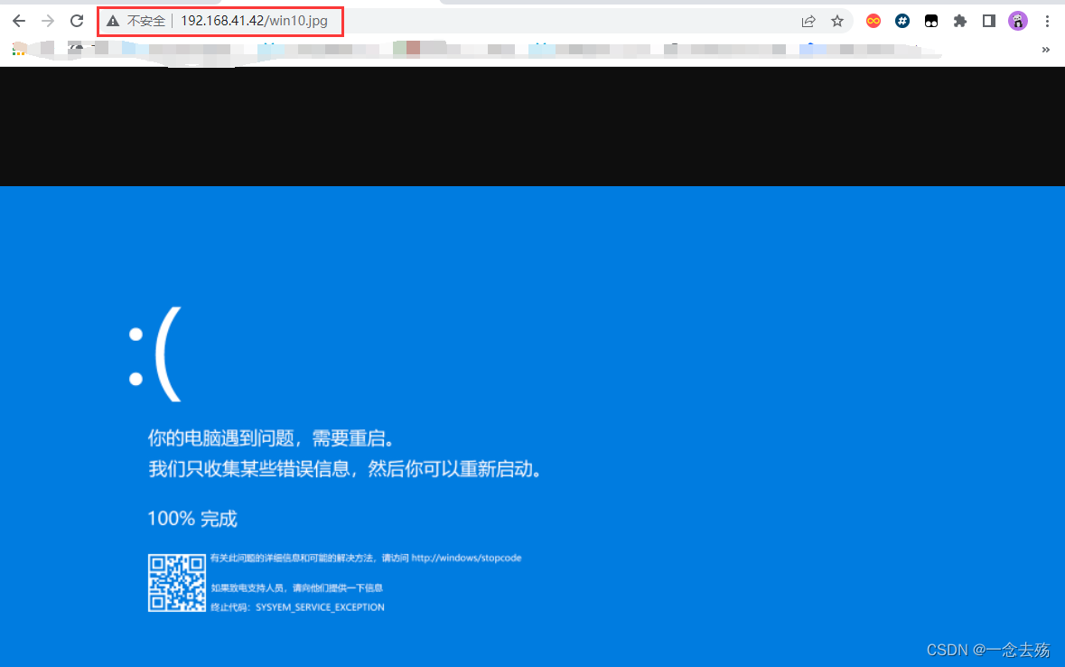1065x667 pixels.
Task: Click the red infinity extension icon
Action: pos(873,20)
